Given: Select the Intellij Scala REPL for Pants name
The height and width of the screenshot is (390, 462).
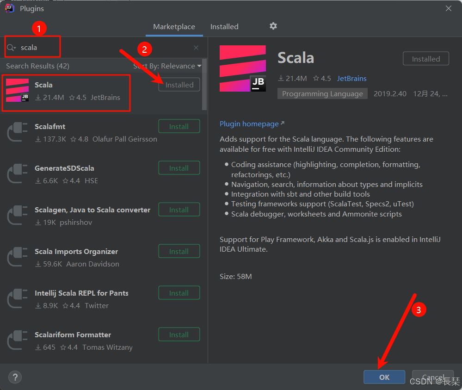Looking at the screenshot, I should (81, 293).
